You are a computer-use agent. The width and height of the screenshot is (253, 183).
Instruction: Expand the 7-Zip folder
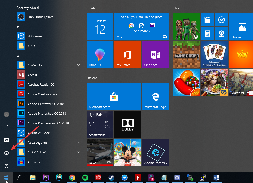(79, 46)
